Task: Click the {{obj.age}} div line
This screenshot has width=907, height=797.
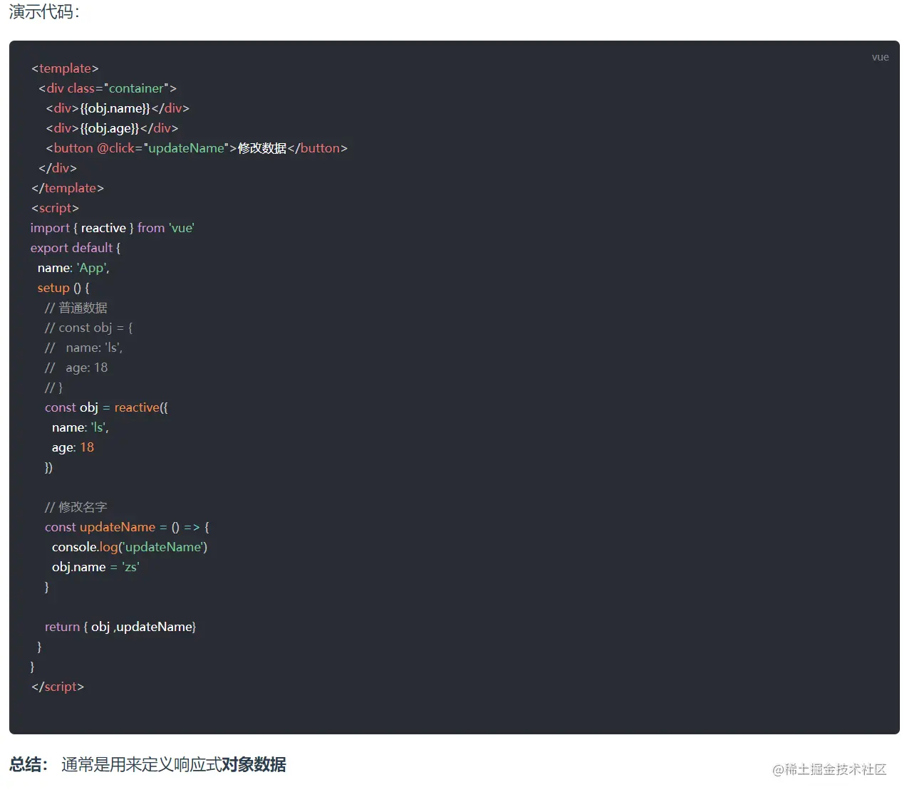Action: [x=112, y=128]
